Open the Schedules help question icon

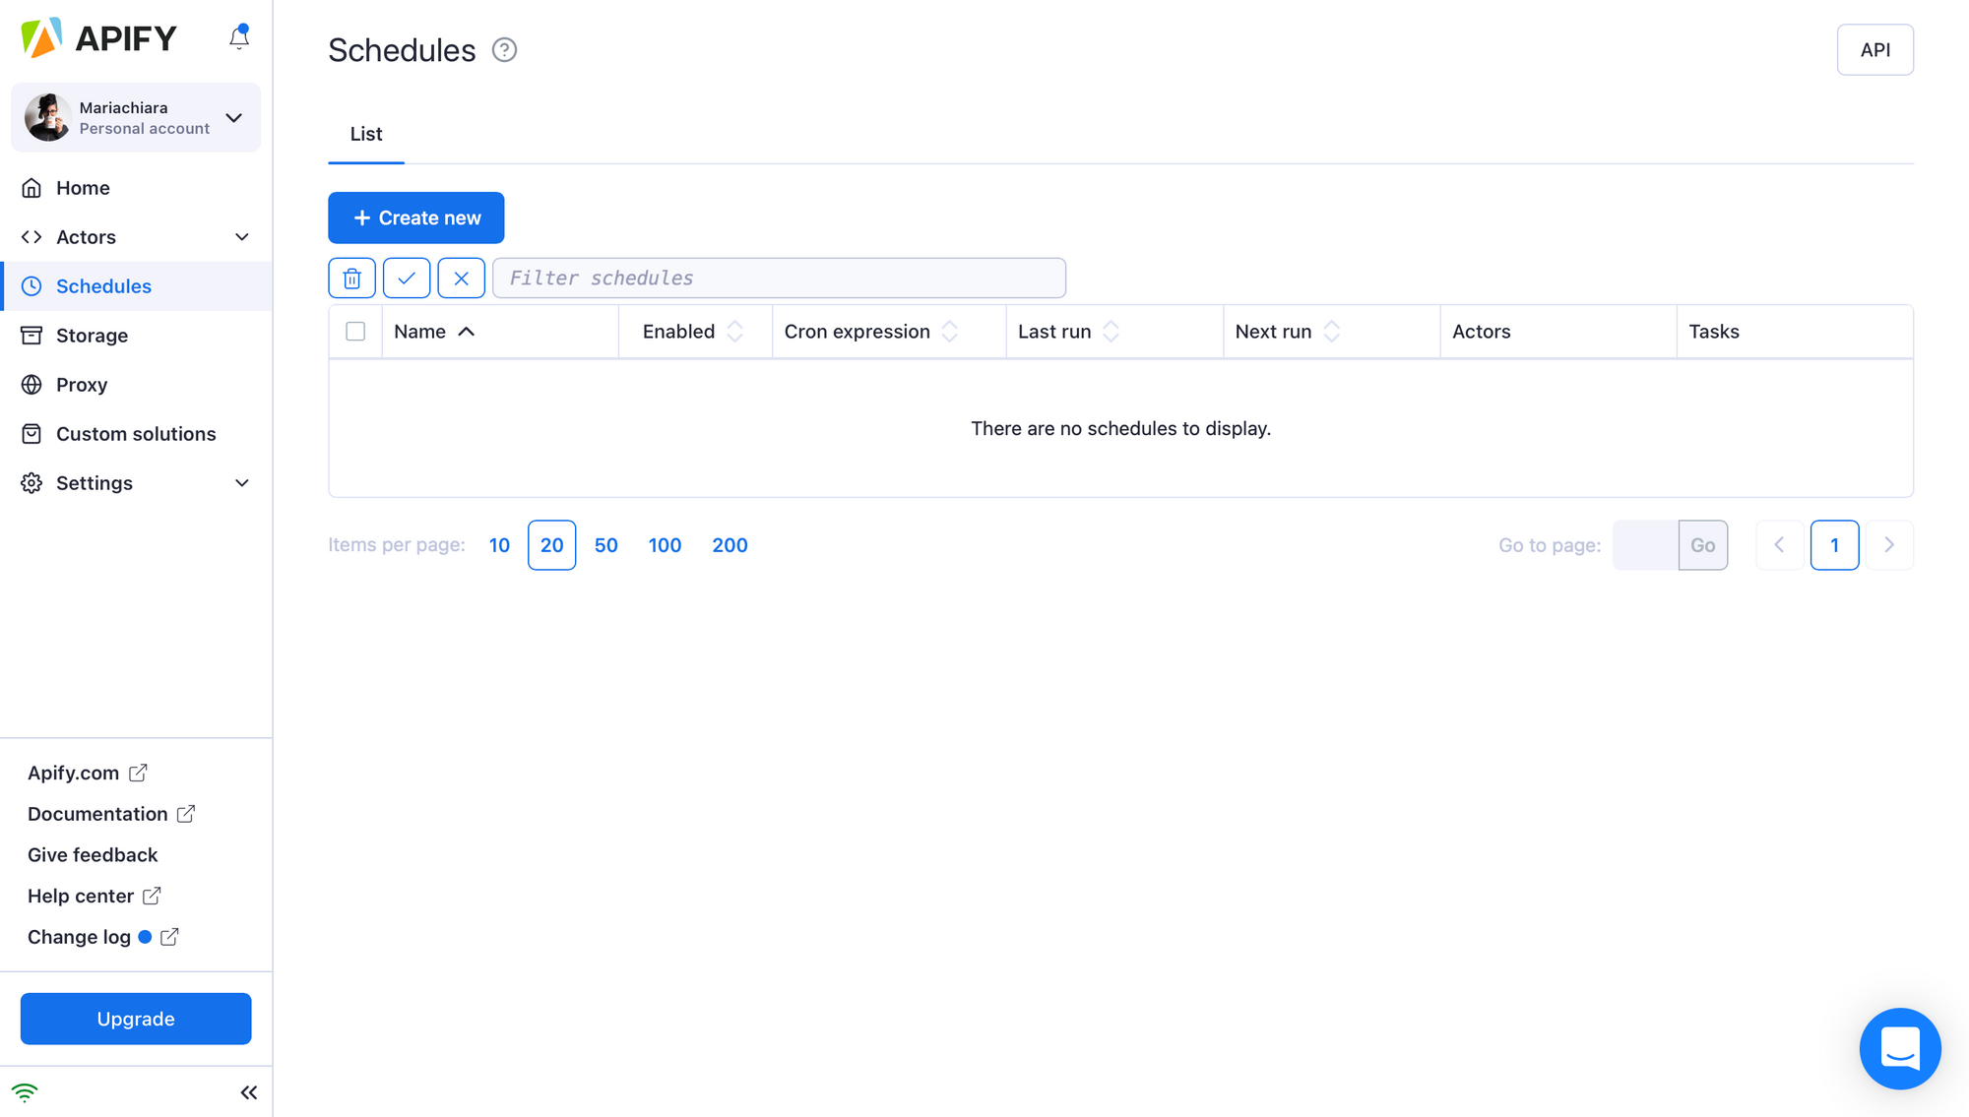(504, 50)
